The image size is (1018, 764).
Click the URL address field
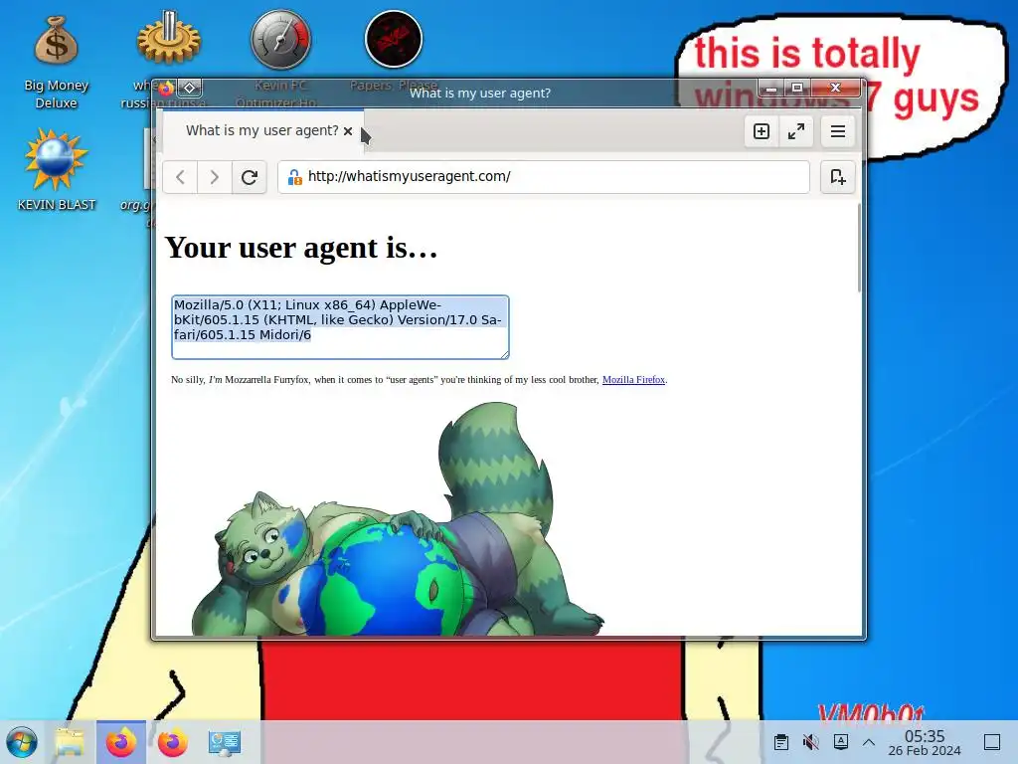[x=544, y=177]
